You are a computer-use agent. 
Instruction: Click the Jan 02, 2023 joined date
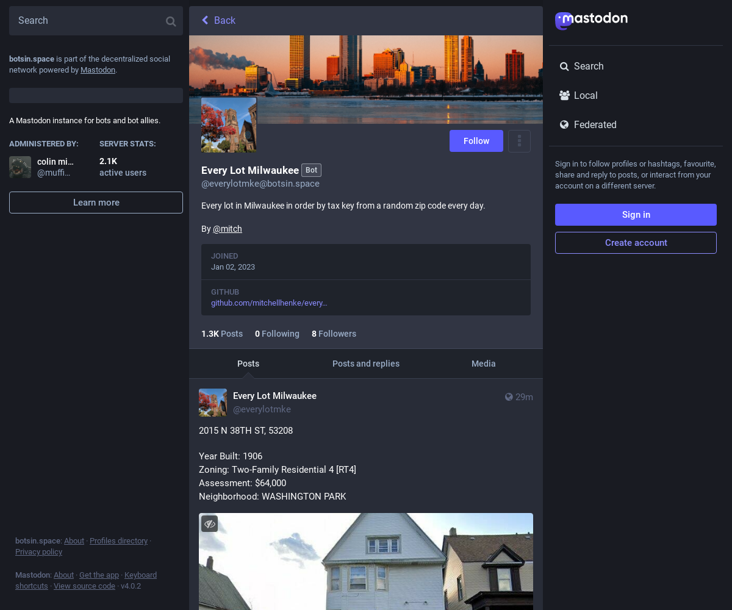point(233,267)
